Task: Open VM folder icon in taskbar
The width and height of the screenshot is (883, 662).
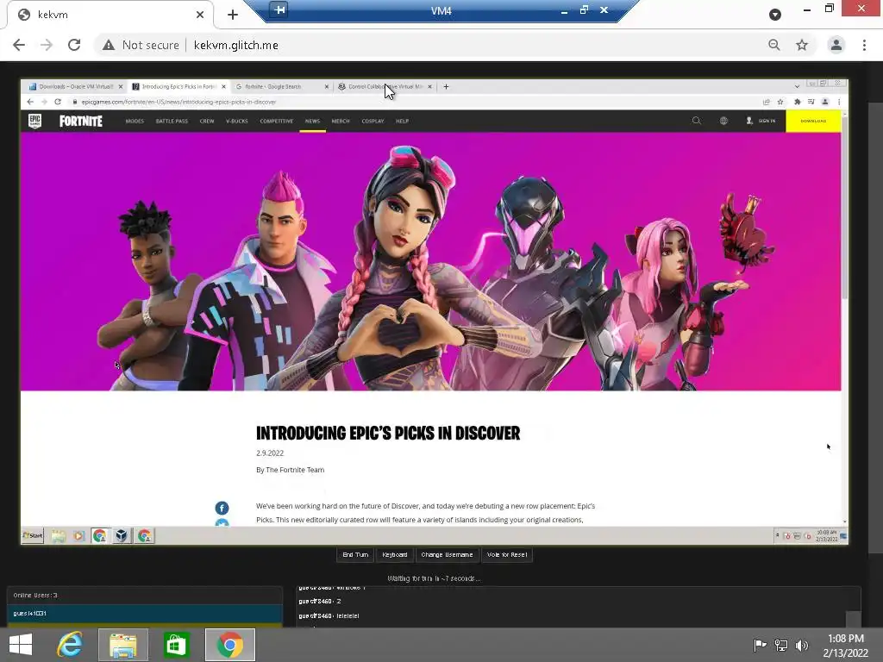Action: pyautogui.click(x=58, y=535)
